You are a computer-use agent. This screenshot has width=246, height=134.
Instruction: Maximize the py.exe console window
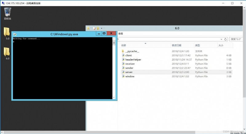pyautogui.click(x=104, y=33)
